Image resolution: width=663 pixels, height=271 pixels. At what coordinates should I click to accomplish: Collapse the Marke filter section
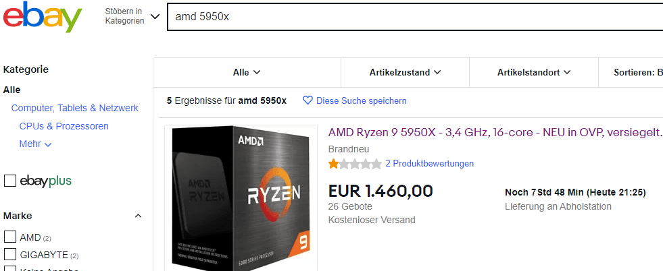point(138,216)
